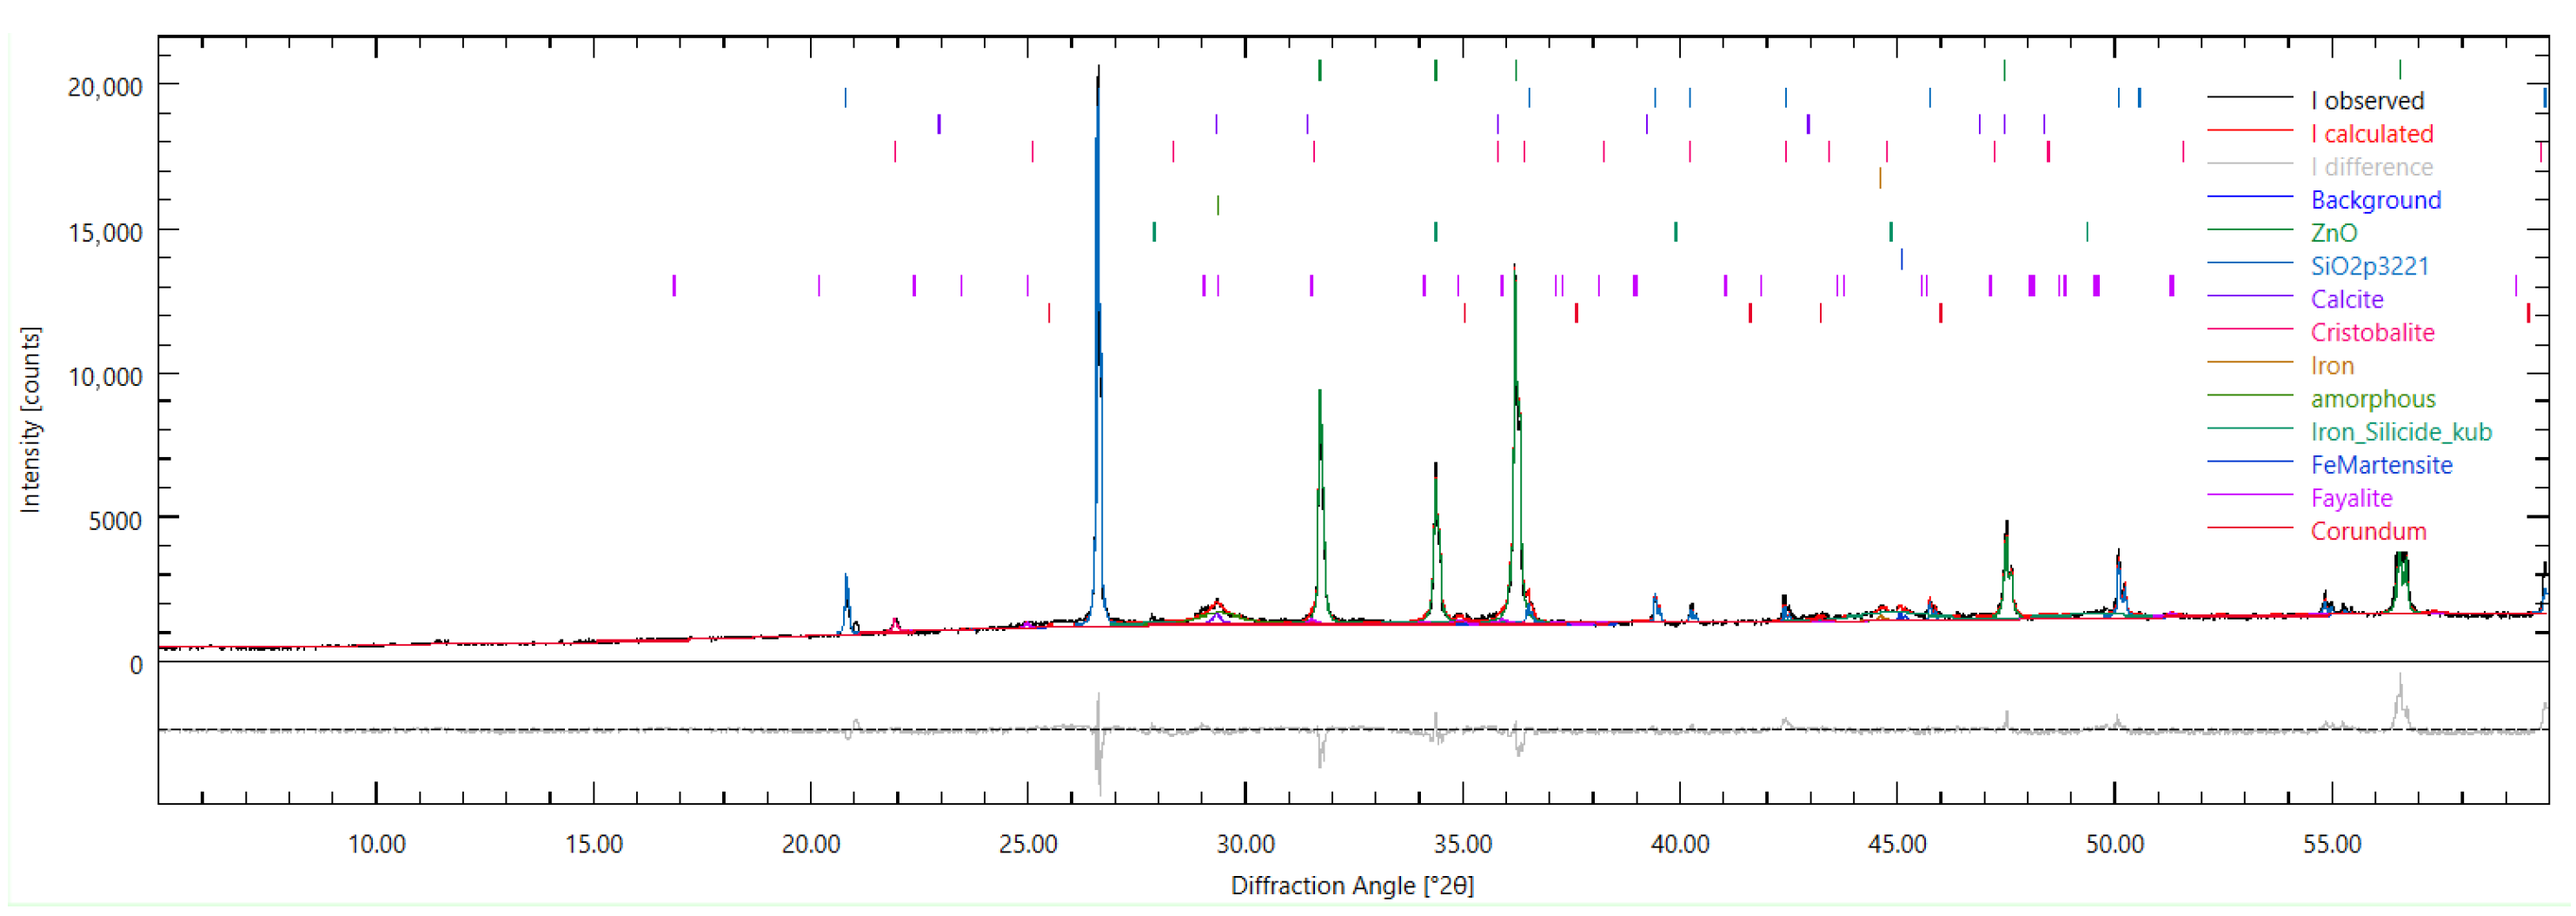Select the 'I observed' legend entry
2576x916 pixels.
(x=2367, y=100)
